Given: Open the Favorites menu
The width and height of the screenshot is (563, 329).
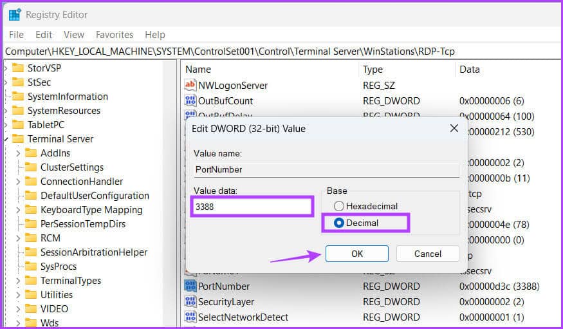Looking at the screenshot, I should click(x=115, y=35).
